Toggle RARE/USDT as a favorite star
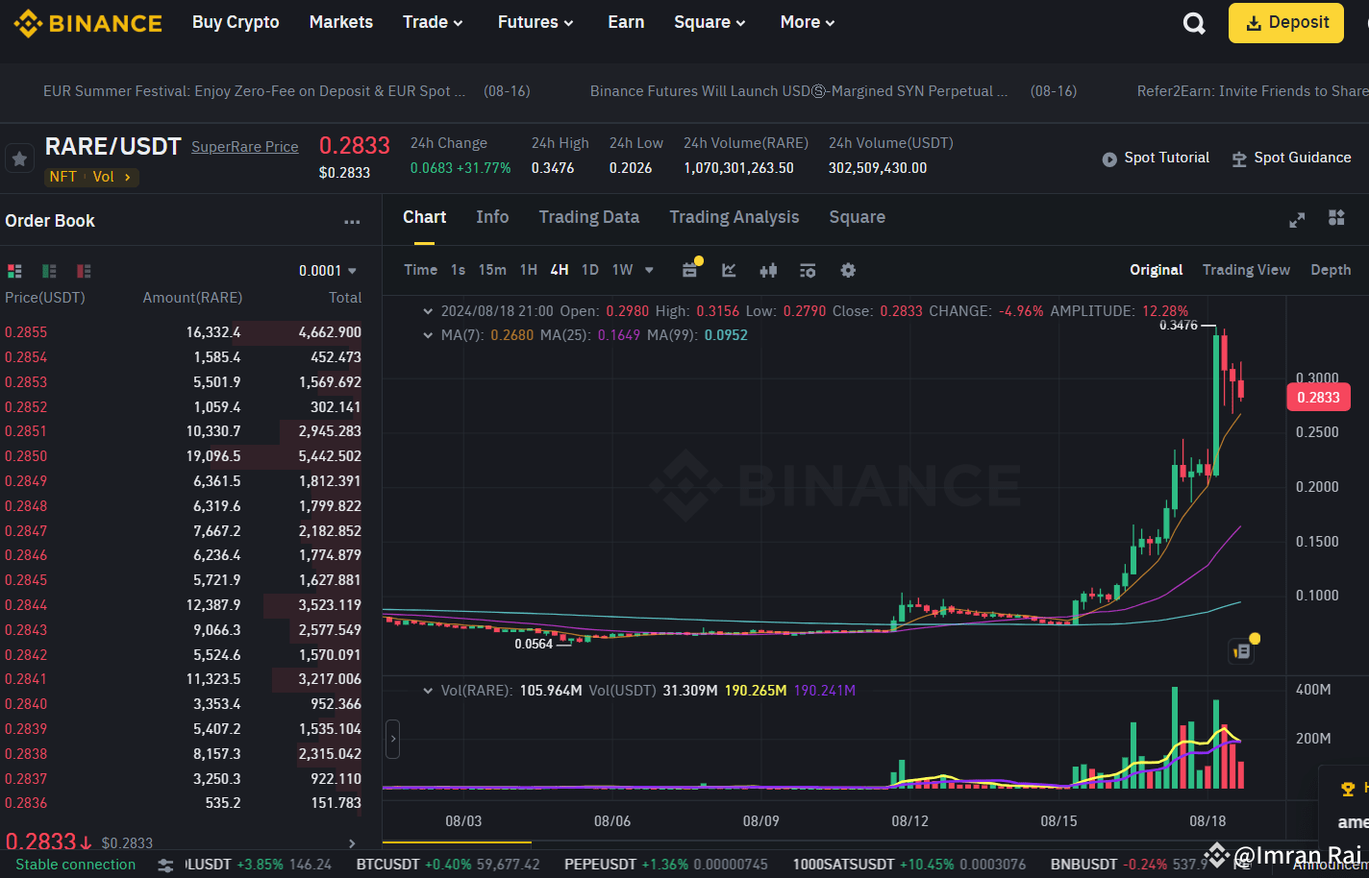The height and width of the screenshot is (878, 1369). click(19, 158)
